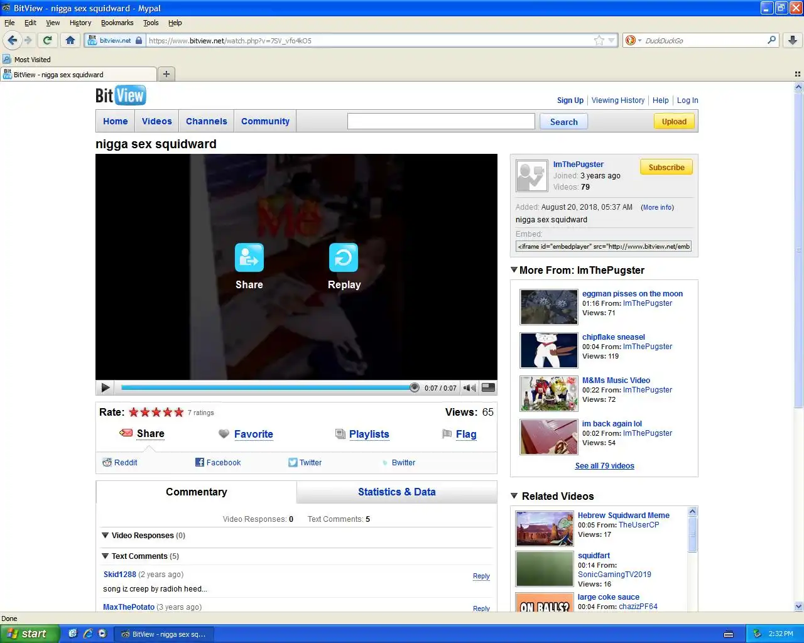Click the ImThePugster channel avatar
Image resolution: width=804 pixels, height=643 pixels.
click(531, 175)
